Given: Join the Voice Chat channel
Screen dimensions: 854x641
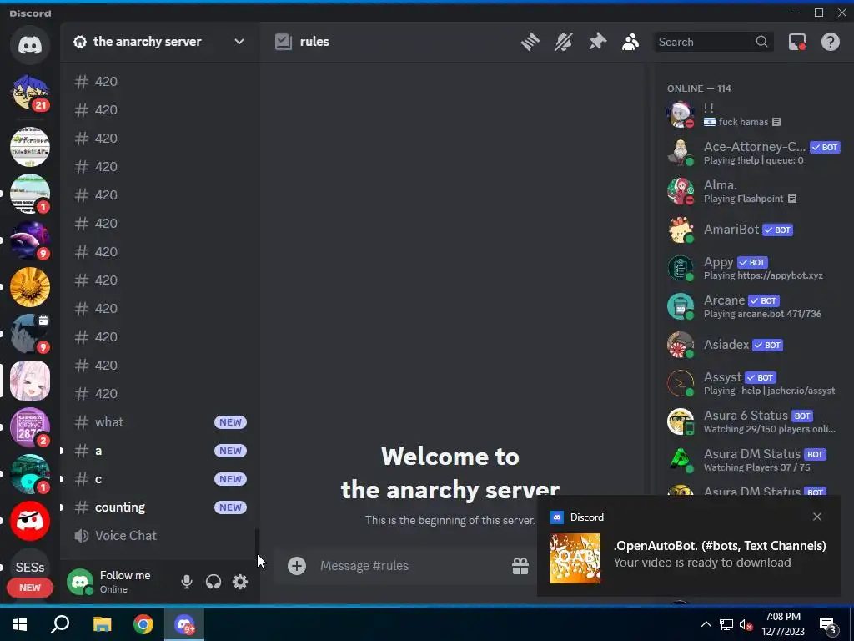Looking at the screenshot, I should coord(160,535).
